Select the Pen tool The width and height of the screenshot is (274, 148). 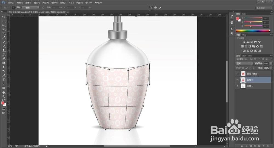(x=4, y=76)
